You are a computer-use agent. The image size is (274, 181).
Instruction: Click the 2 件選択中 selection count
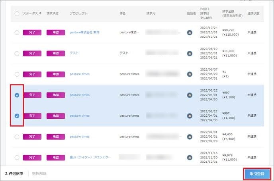tap(14, 173)
